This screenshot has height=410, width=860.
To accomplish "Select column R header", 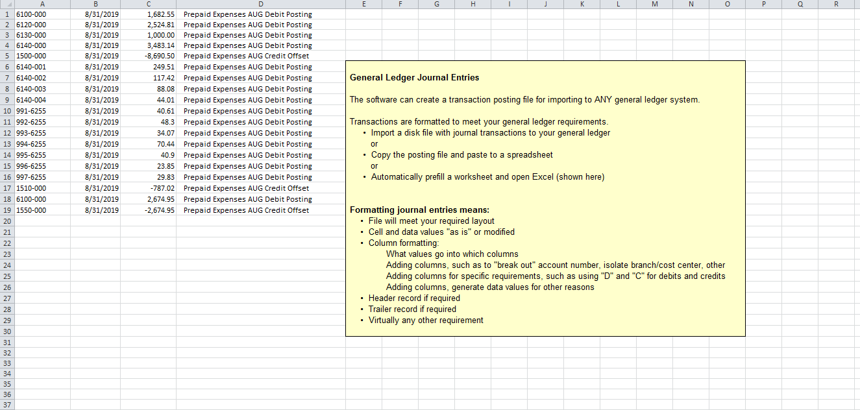I will click(x=835, y=4).
